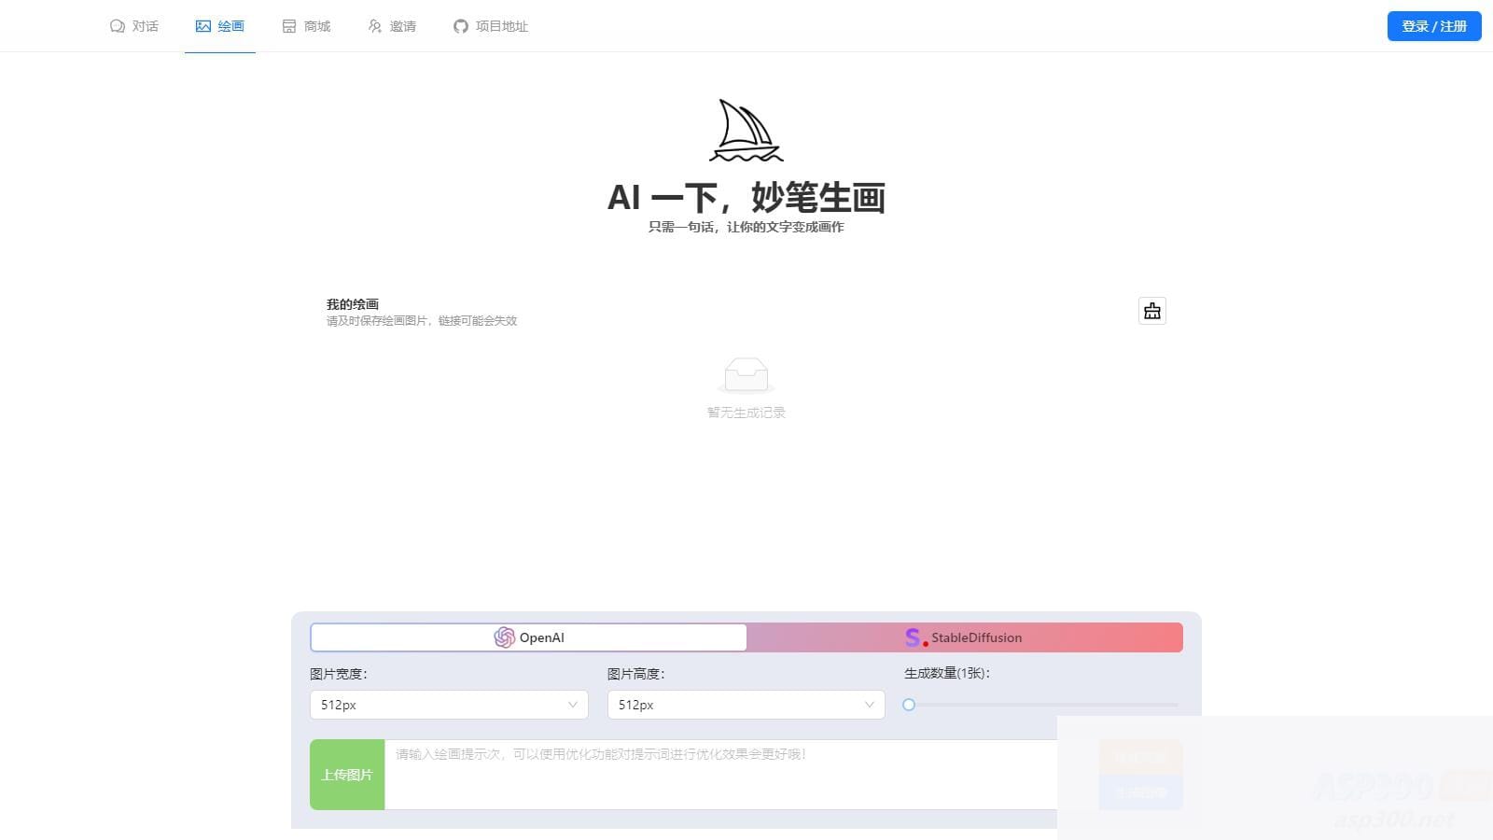Click the 登录/注册 button
Screen dimensions: 1493x840
pos(1433,26)
